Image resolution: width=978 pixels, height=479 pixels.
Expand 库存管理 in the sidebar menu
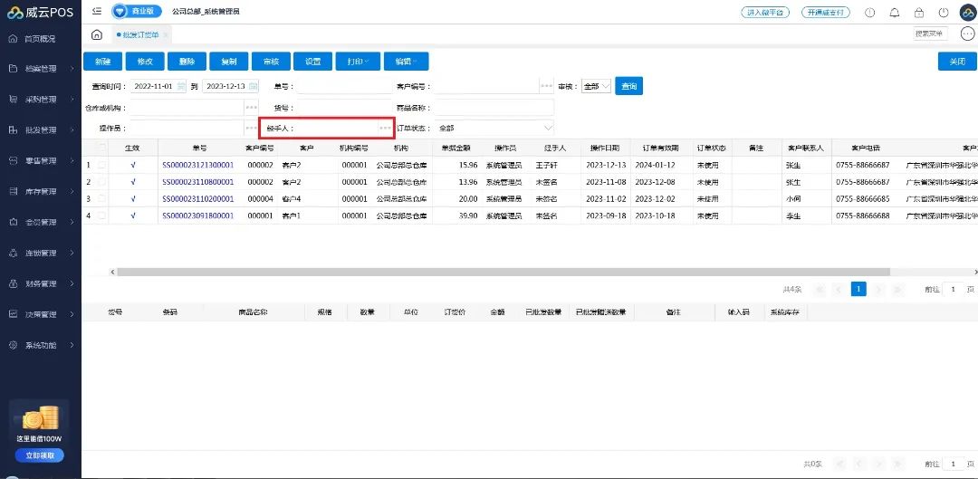point(41,192)
